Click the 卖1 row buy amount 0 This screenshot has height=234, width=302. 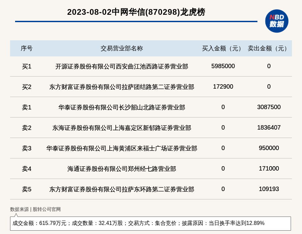click(x=223, y=107)
